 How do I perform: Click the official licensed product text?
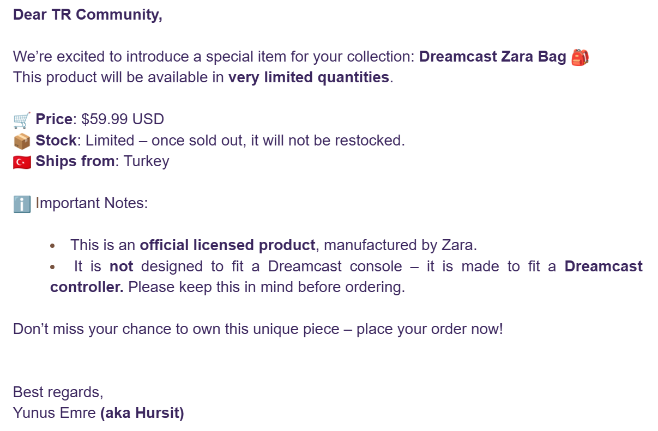point(227,245)
